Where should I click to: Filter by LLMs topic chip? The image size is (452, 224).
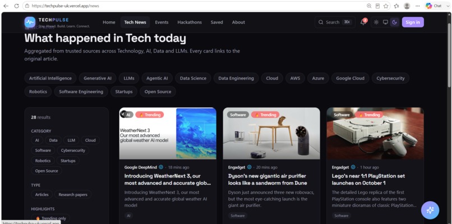129,78
